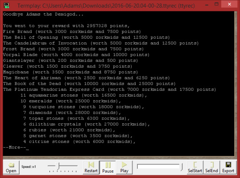Click the '10 emeralds' line
240x178 pixels.
tap(71, 101)
